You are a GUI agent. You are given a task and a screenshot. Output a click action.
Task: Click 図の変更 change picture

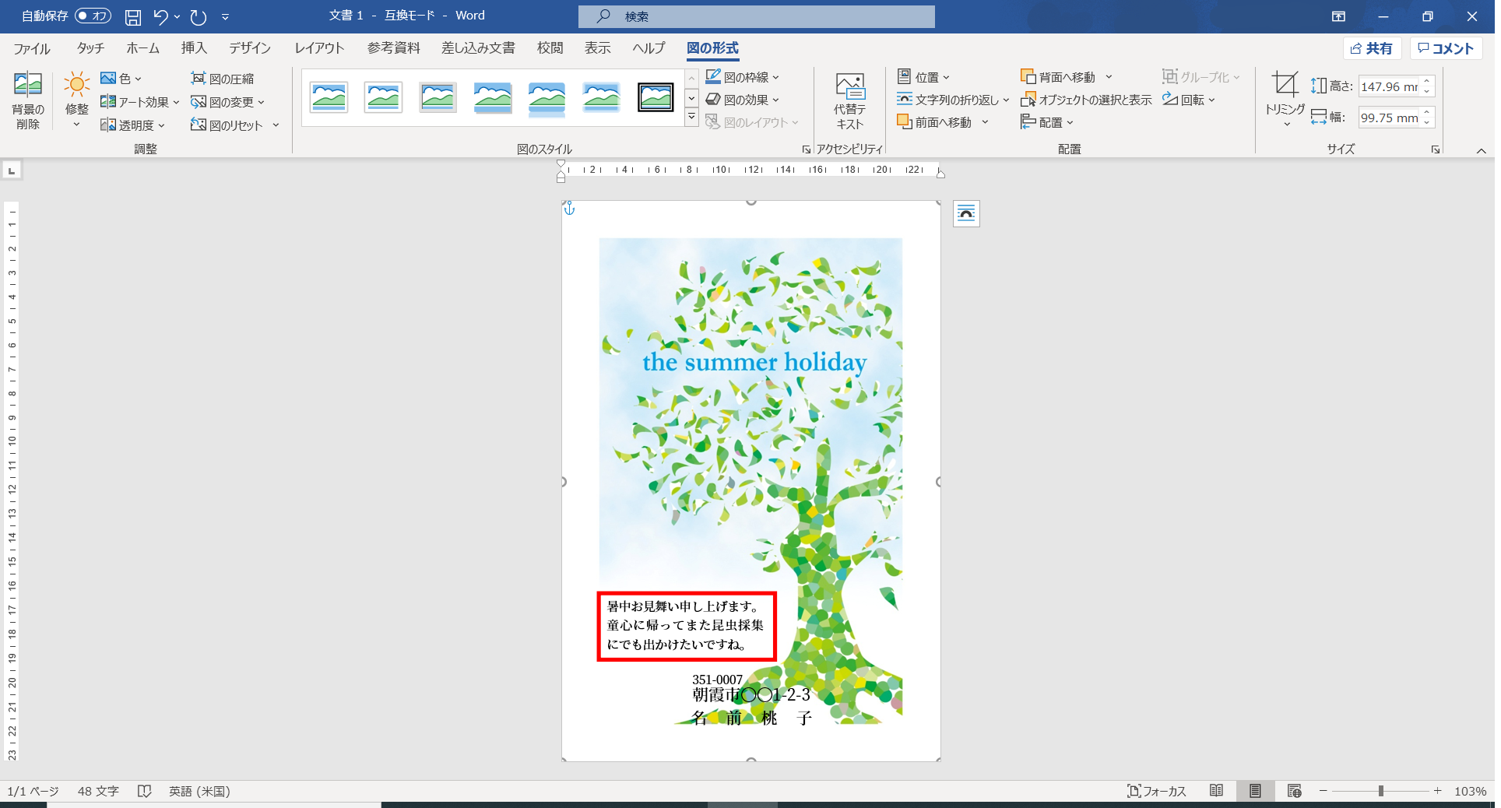coord(227,102)
